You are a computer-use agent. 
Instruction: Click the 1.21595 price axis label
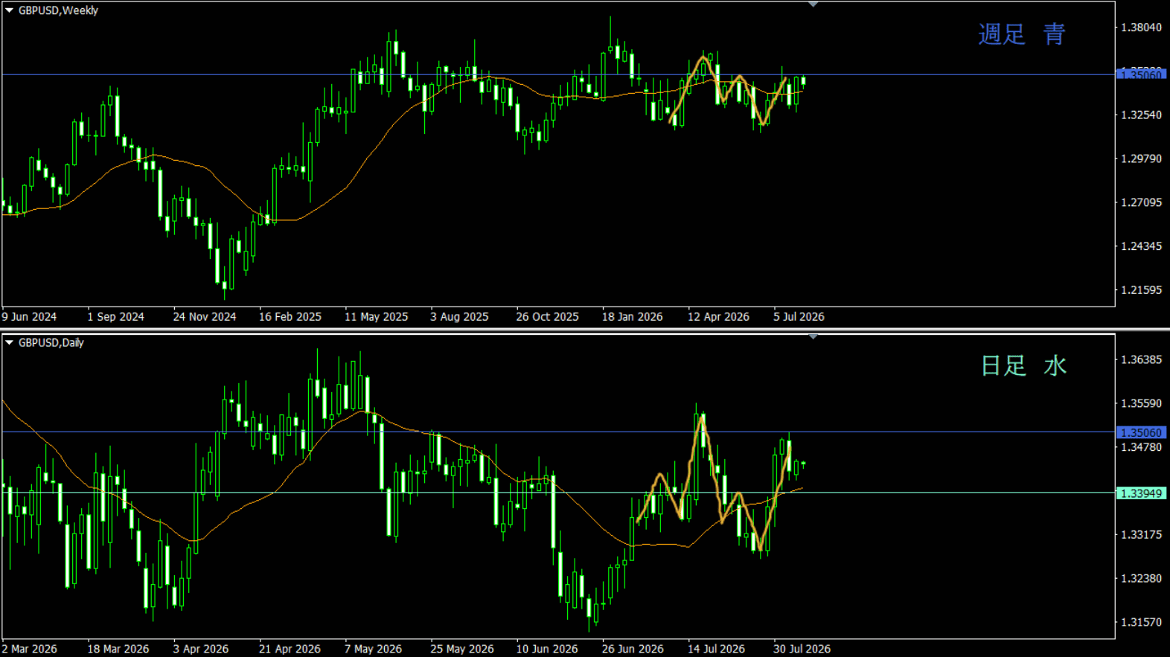click(x=1141, y=290)
